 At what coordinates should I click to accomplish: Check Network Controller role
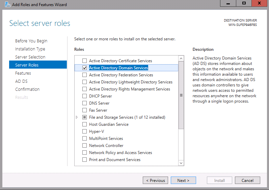click(84, 146)
